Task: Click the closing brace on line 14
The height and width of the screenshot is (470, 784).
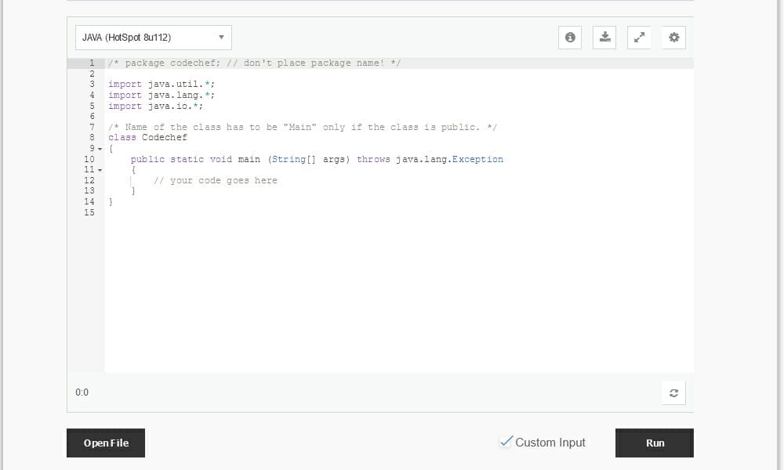Action: pyautogui.click(x=111, y=201)
